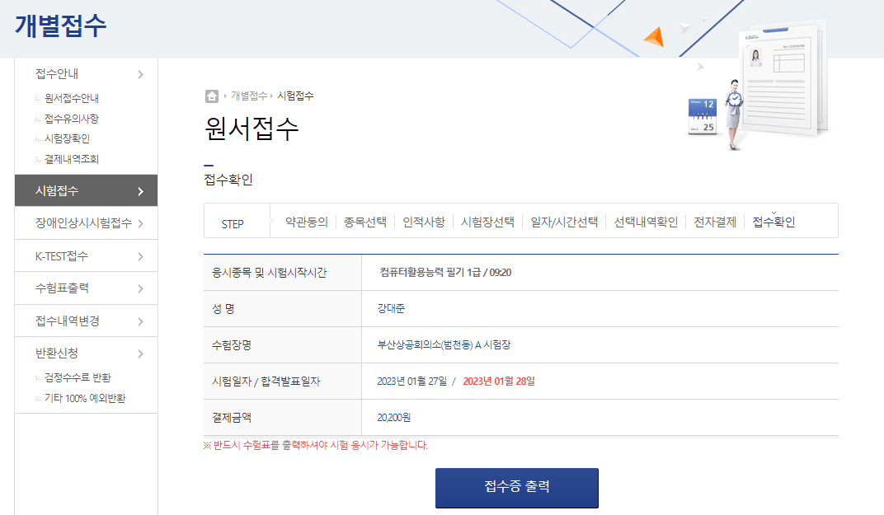
Task: Click the 원서접수 heading
Action: pos(252,129)
